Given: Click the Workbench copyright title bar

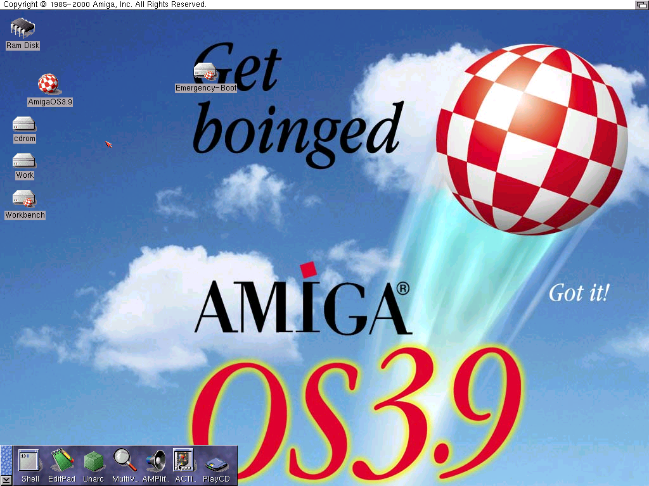Looking at the screenshot, I should coord(105,4).
